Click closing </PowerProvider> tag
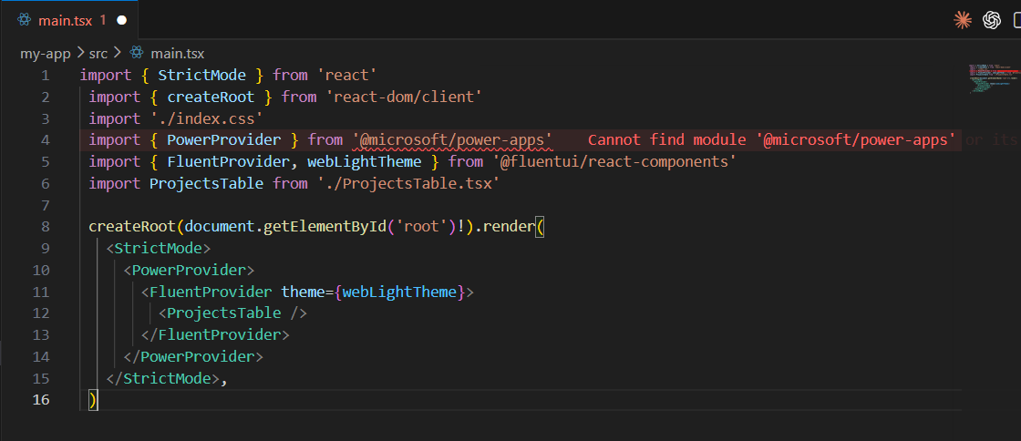 [x=193, y=356]
